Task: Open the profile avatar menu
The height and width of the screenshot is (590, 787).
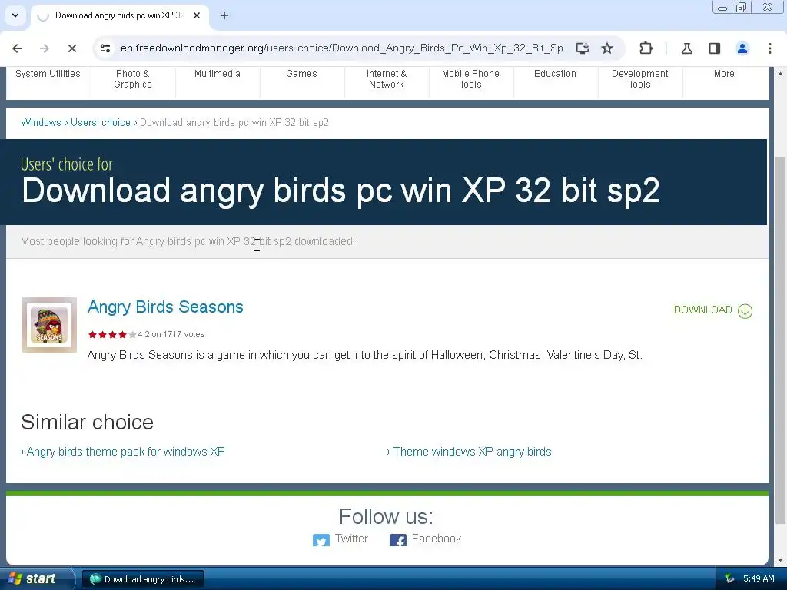Action: coord(742,48)
